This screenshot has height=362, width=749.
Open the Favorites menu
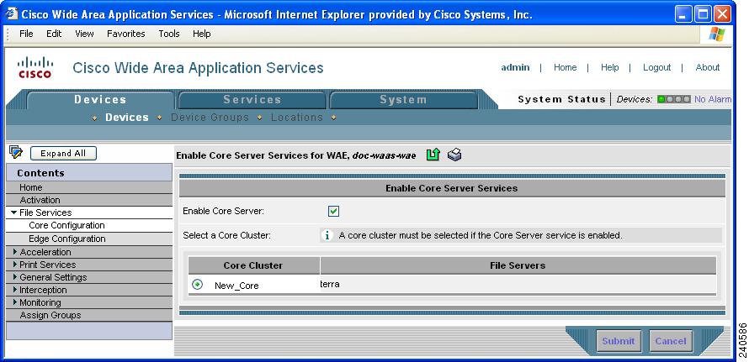[x=126, y=34]
